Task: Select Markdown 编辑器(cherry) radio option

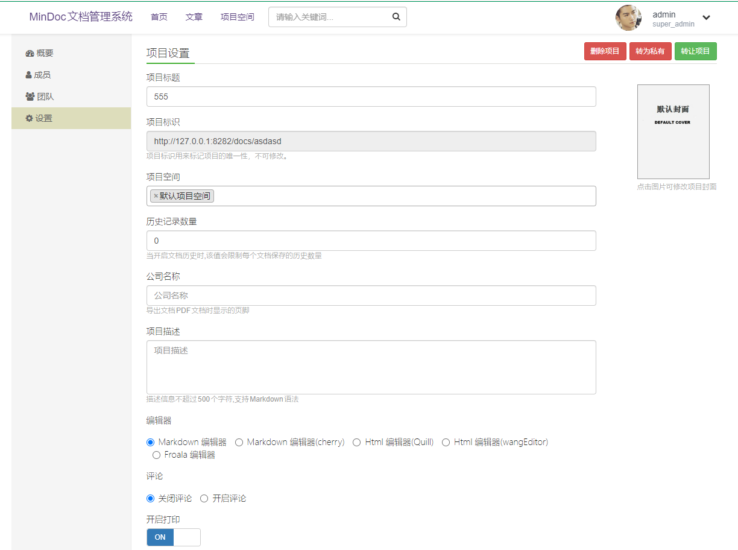Action: click(239, 442)
